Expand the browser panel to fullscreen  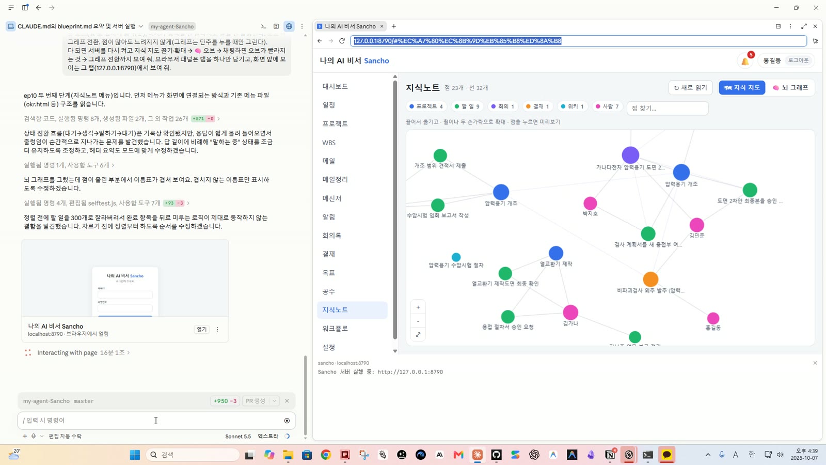click(x=804, y=26)
